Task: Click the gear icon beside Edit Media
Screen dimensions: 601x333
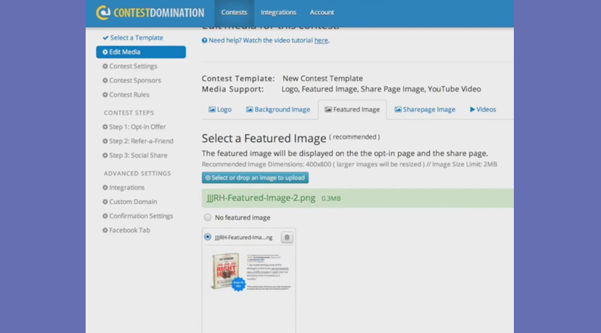Action: coord(105,52)
